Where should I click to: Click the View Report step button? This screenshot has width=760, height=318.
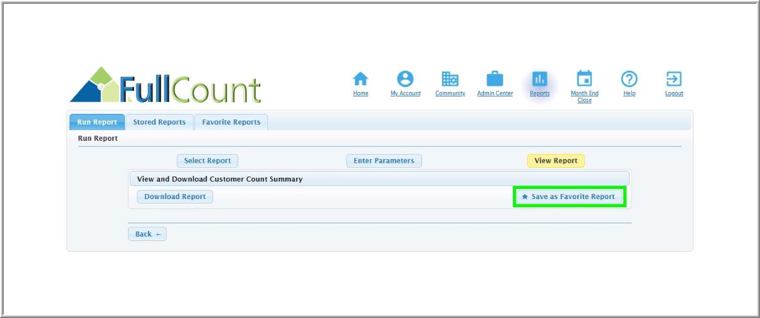pyautogui.click(x=556, y=161)
